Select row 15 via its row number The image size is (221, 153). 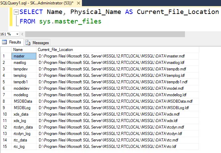(x=6, y=147)
